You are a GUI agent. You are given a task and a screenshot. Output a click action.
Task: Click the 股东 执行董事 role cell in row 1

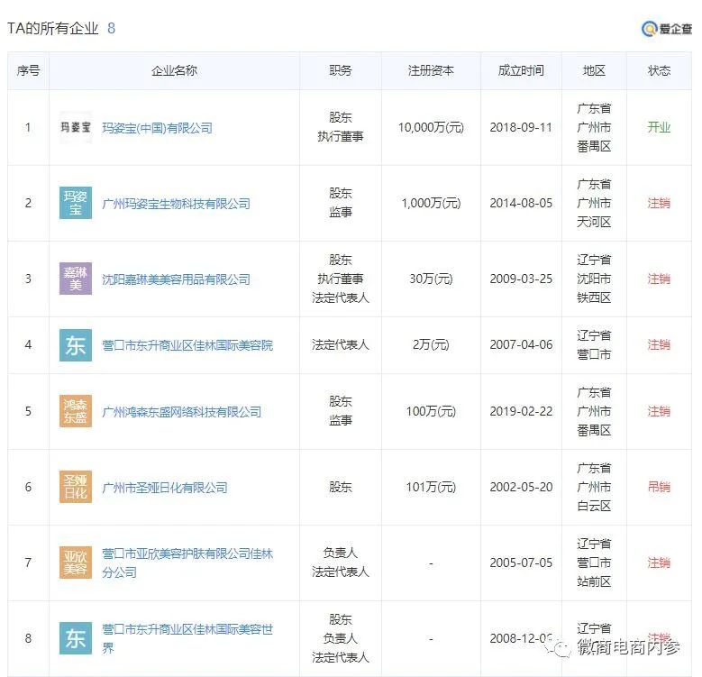341,127
